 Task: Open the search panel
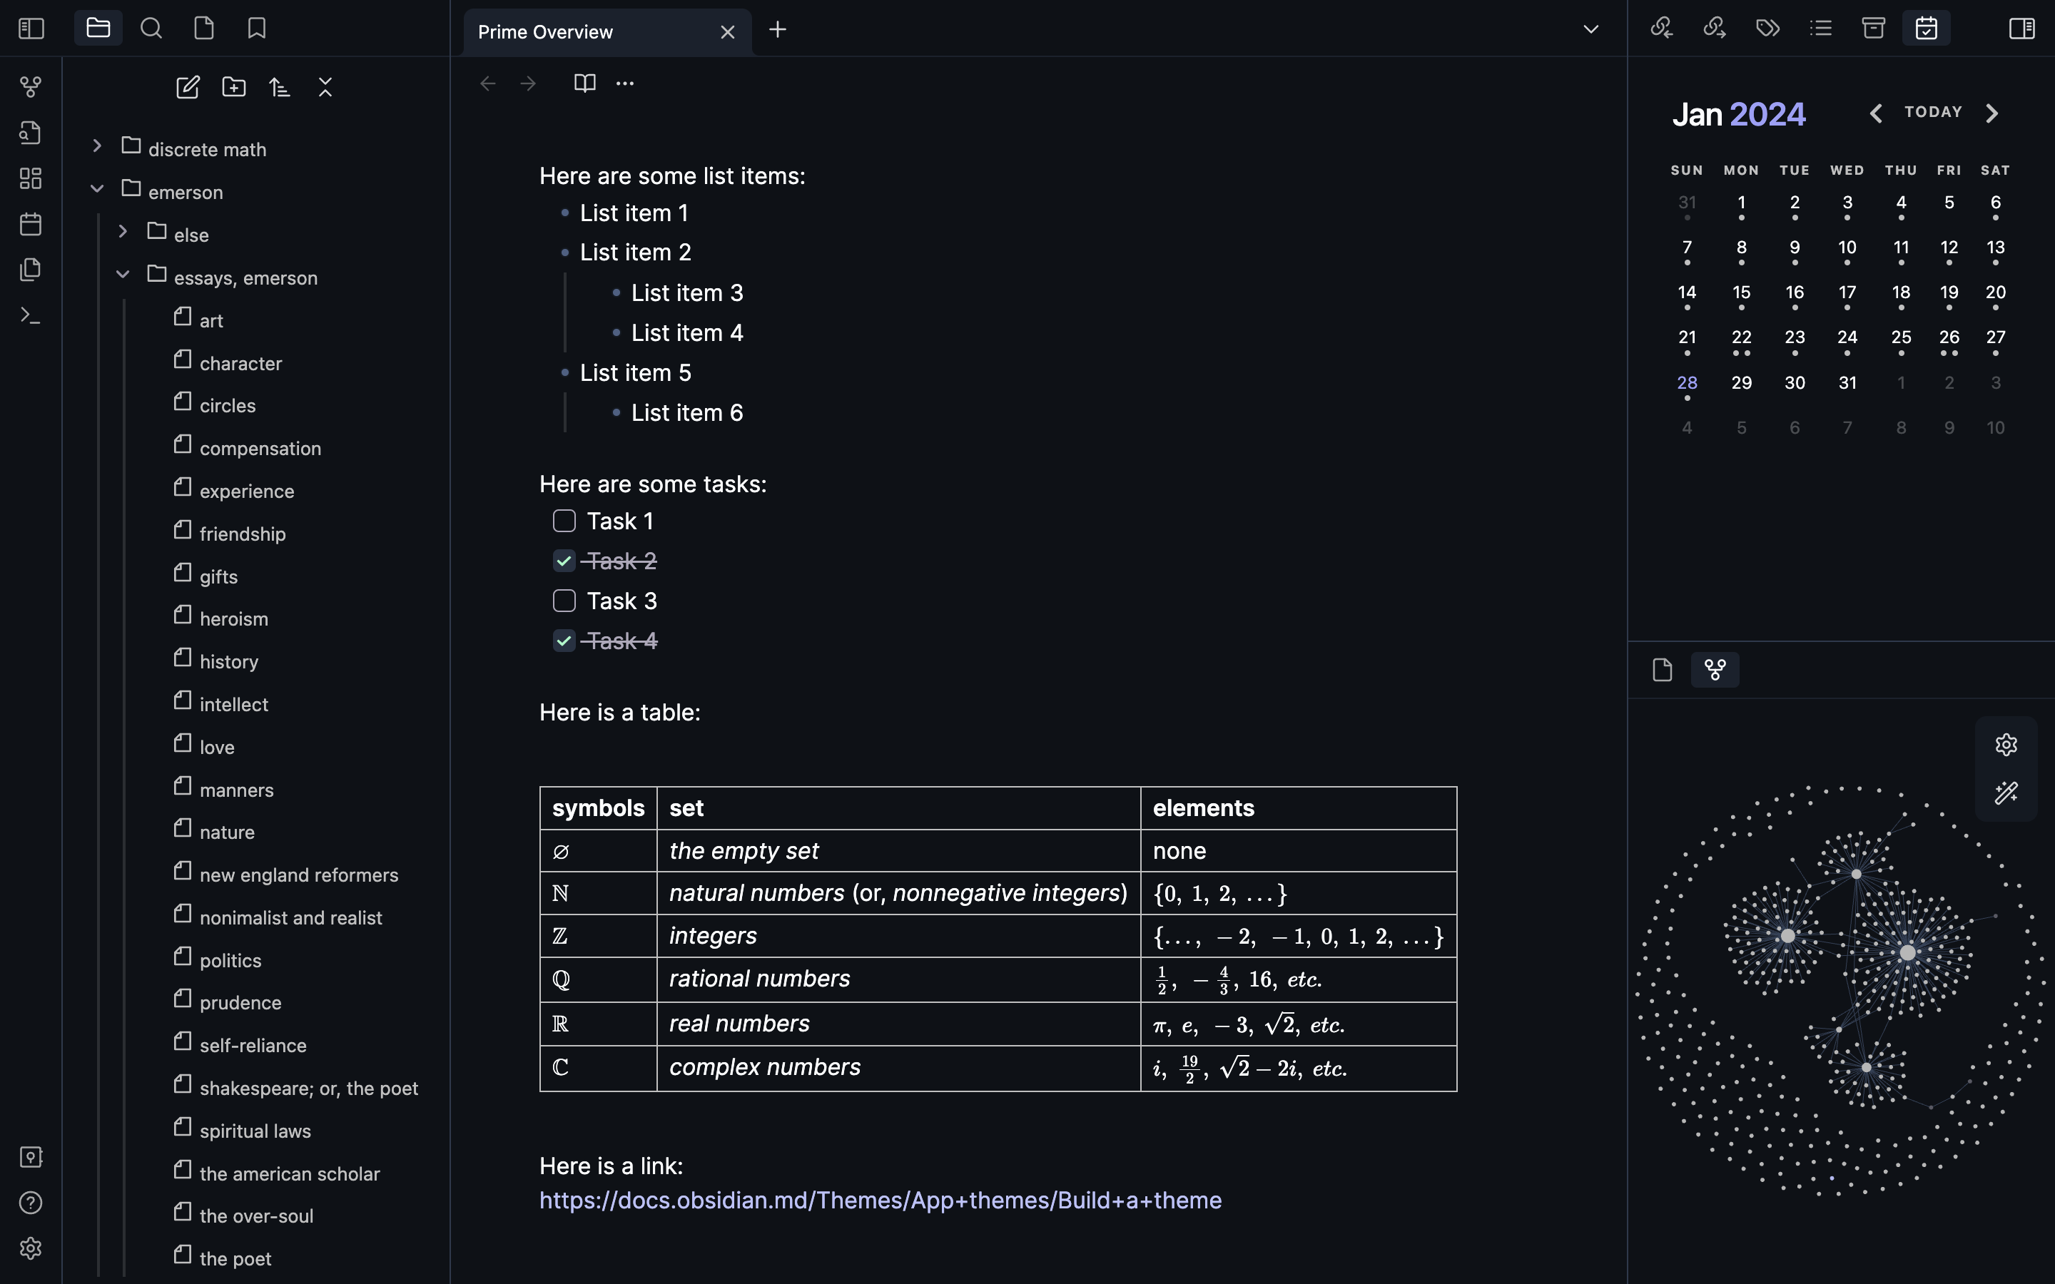point(151,29)
